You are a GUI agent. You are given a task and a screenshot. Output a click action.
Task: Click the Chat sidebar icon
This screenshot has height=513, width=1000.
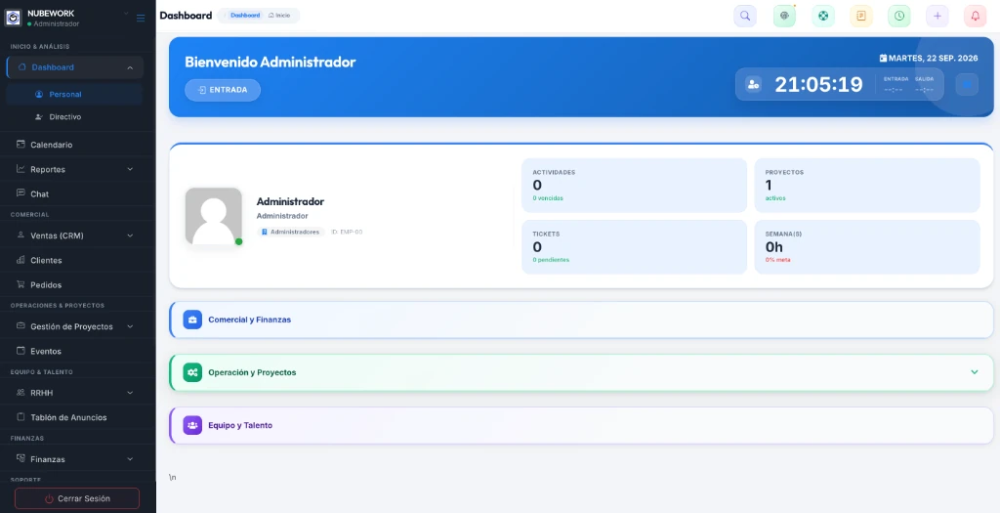coord(21,193)
